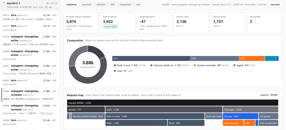This screenshot has height=130, width=286.
Task: Open call #2682 changelog-writer subagent row
Action: point(30,69)
